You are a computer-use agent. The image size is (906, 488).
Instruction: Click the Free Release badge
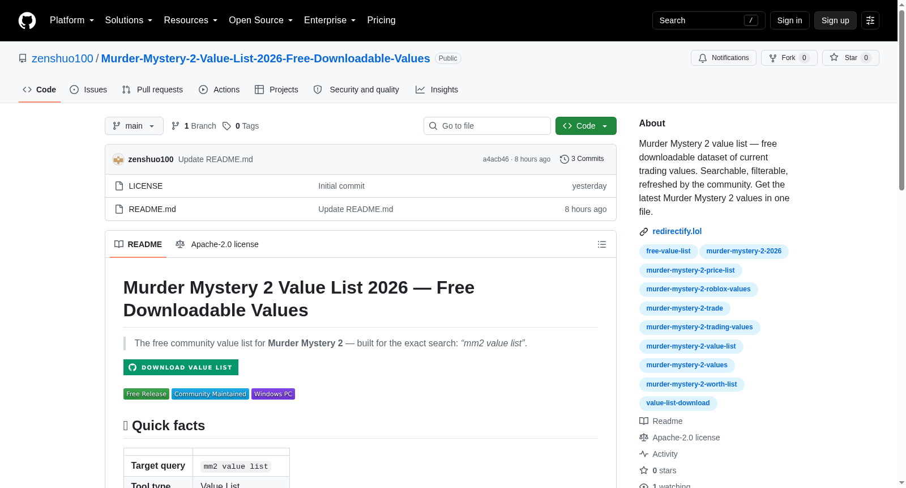pyautogui.click(x=146, y=394)
